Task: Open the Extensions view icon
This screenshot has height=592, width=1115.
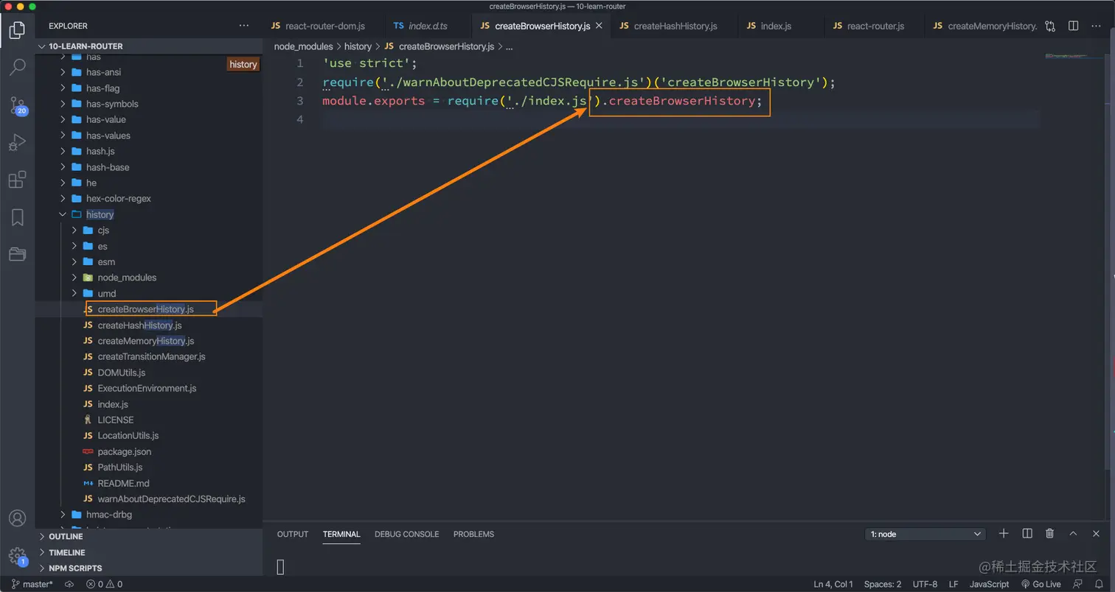Action: pyautogui.click(x=17, y=180)
